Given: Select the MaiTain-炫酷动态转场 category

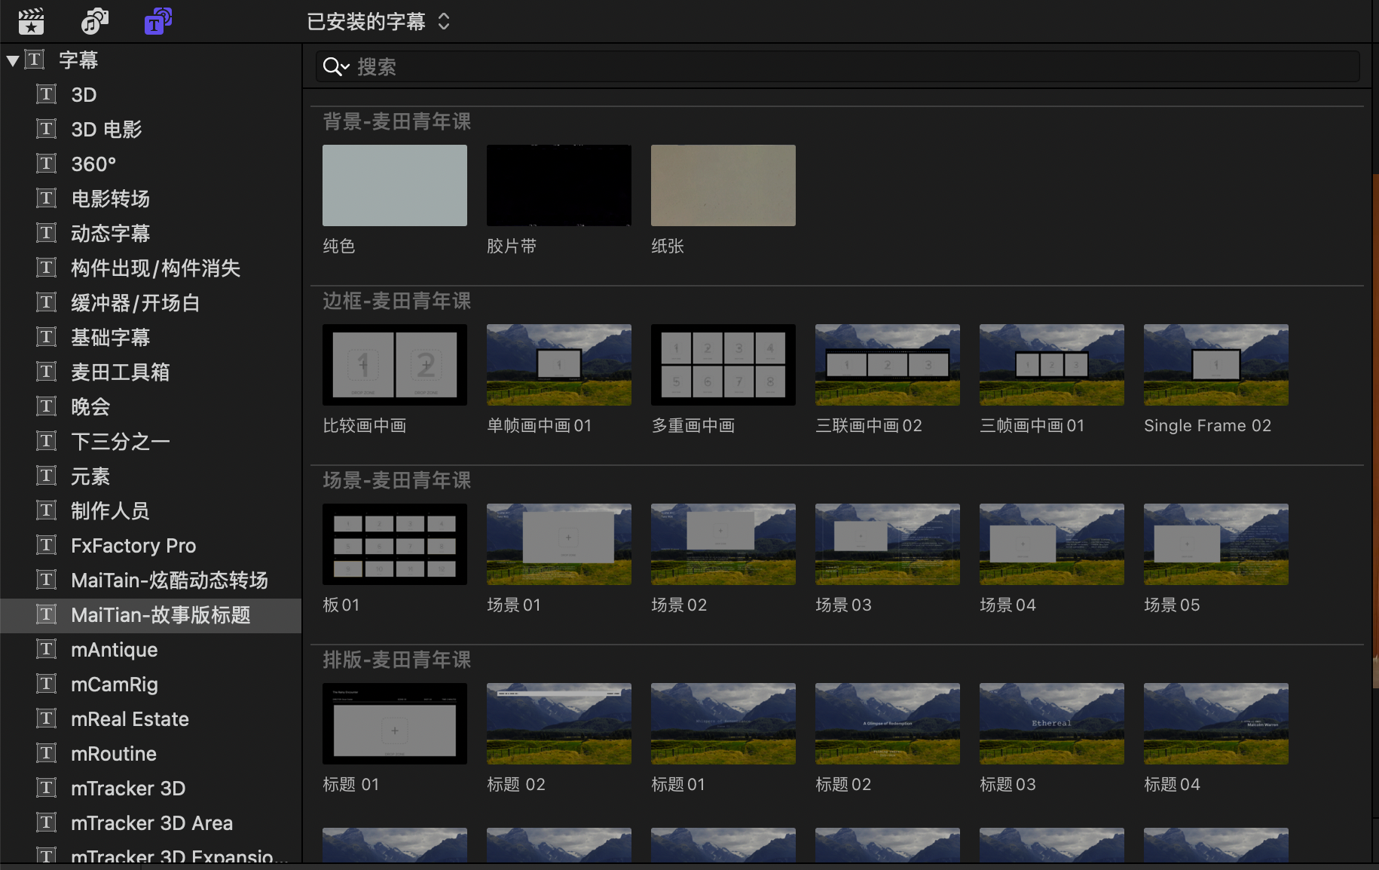Looking at the screenshot, I should 151,581.
